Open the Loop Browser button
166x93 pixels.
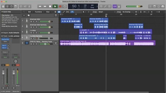159,6
